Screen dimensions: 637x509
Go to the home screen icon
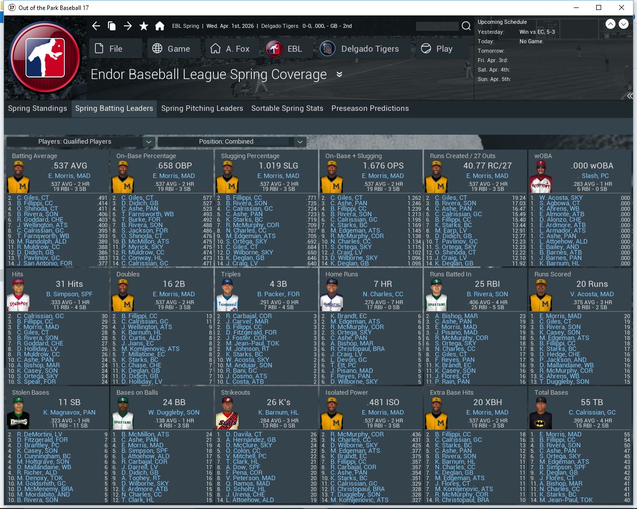[160, 26]
